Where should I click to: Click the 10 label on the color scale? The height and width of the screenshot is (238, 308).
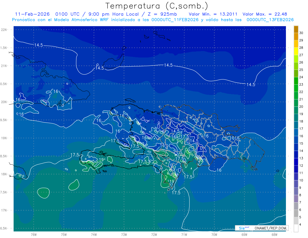tap(301, 180)
